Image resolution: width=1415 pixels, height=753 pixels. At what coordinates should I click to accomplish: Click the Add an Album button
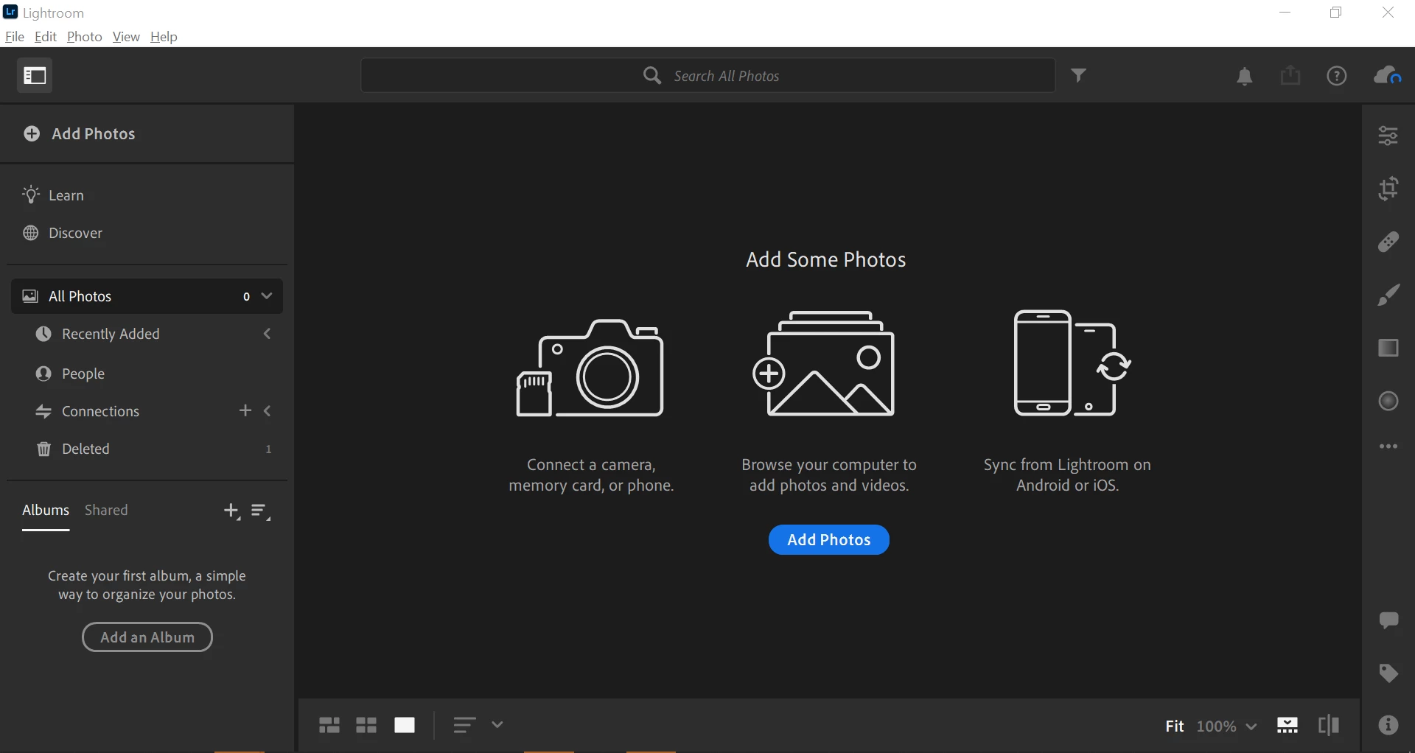coord(147,637)
